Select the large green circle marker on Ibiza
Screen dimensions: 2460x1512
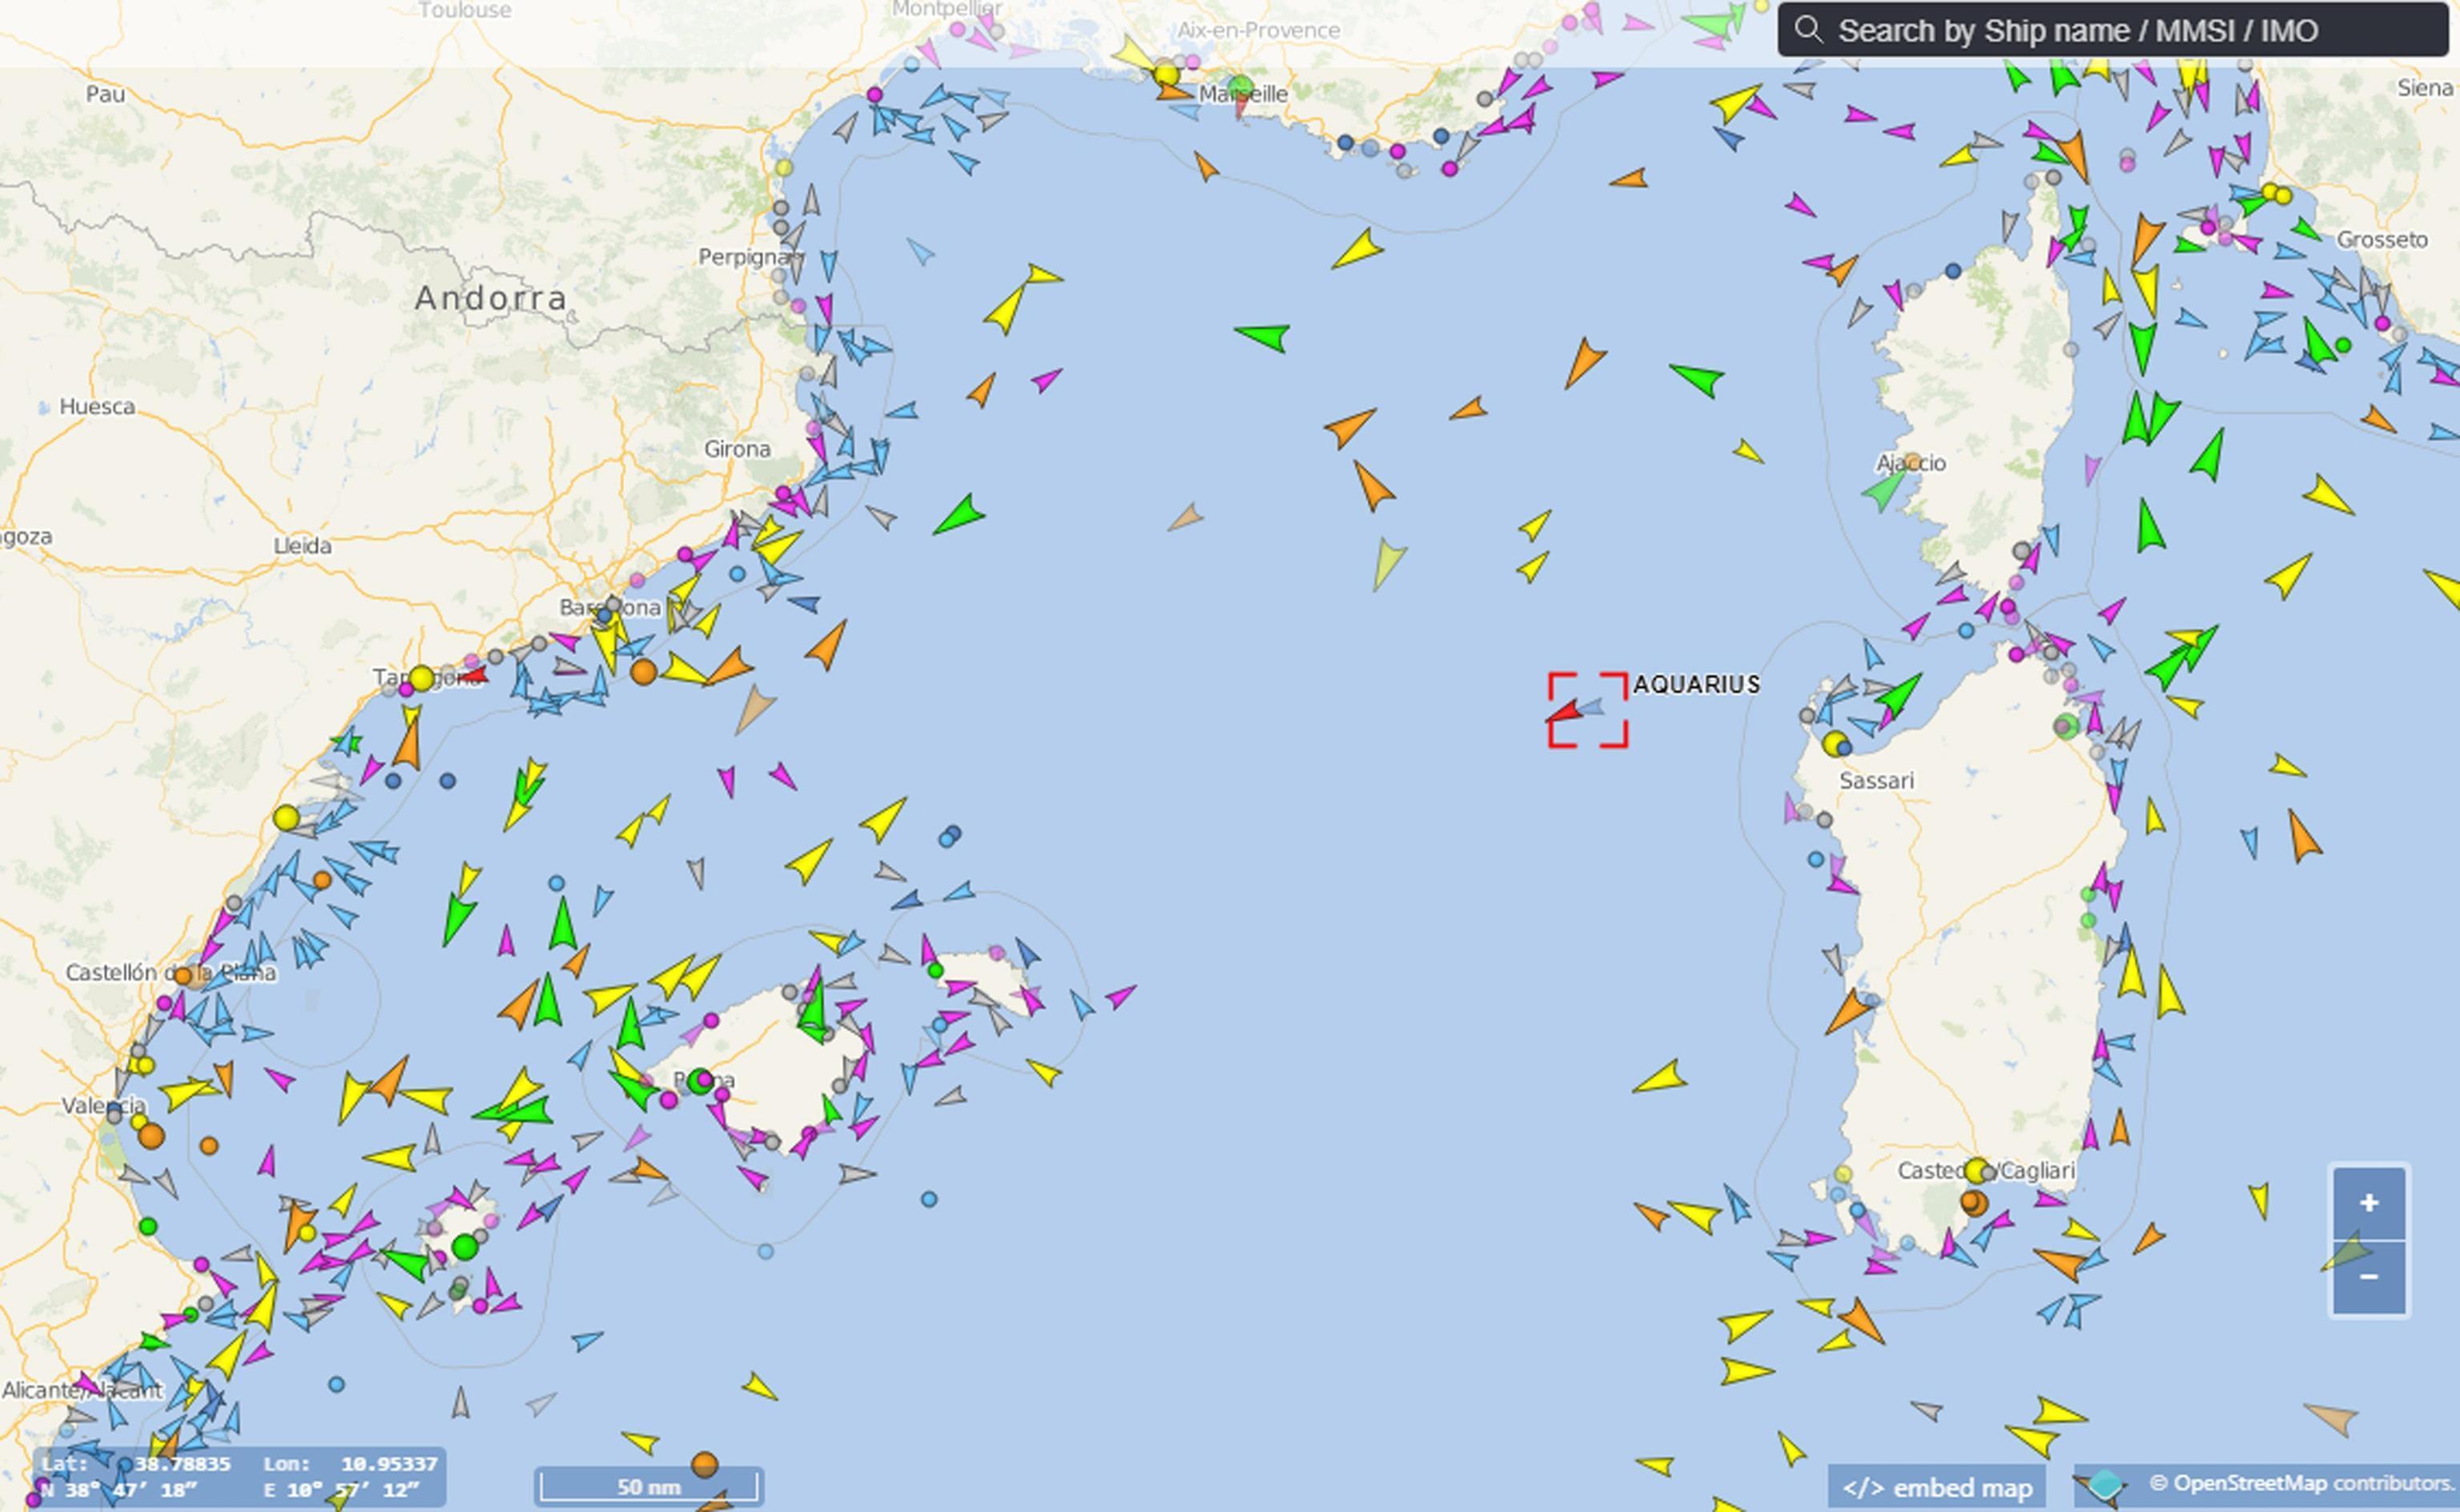(464, 1247)
